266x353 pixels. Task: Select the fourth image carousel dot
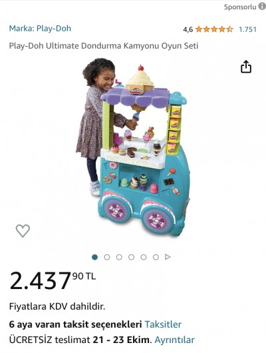131,257
